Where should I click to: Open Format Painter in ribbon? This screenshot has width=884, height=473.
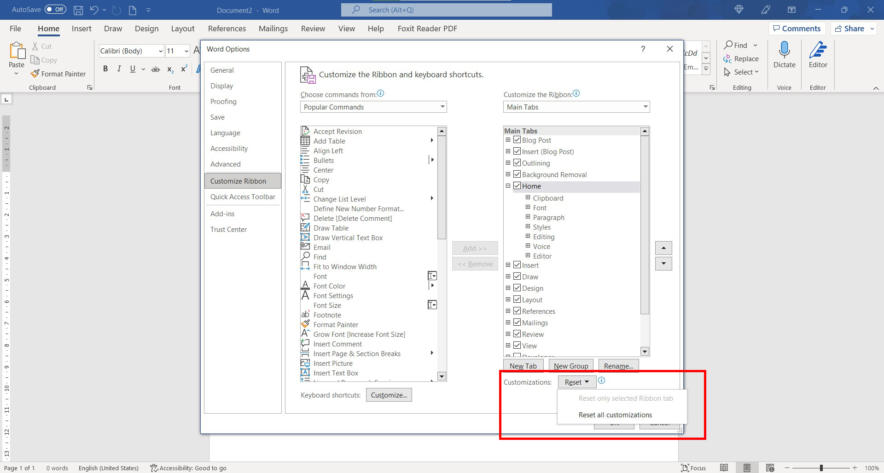58,74
